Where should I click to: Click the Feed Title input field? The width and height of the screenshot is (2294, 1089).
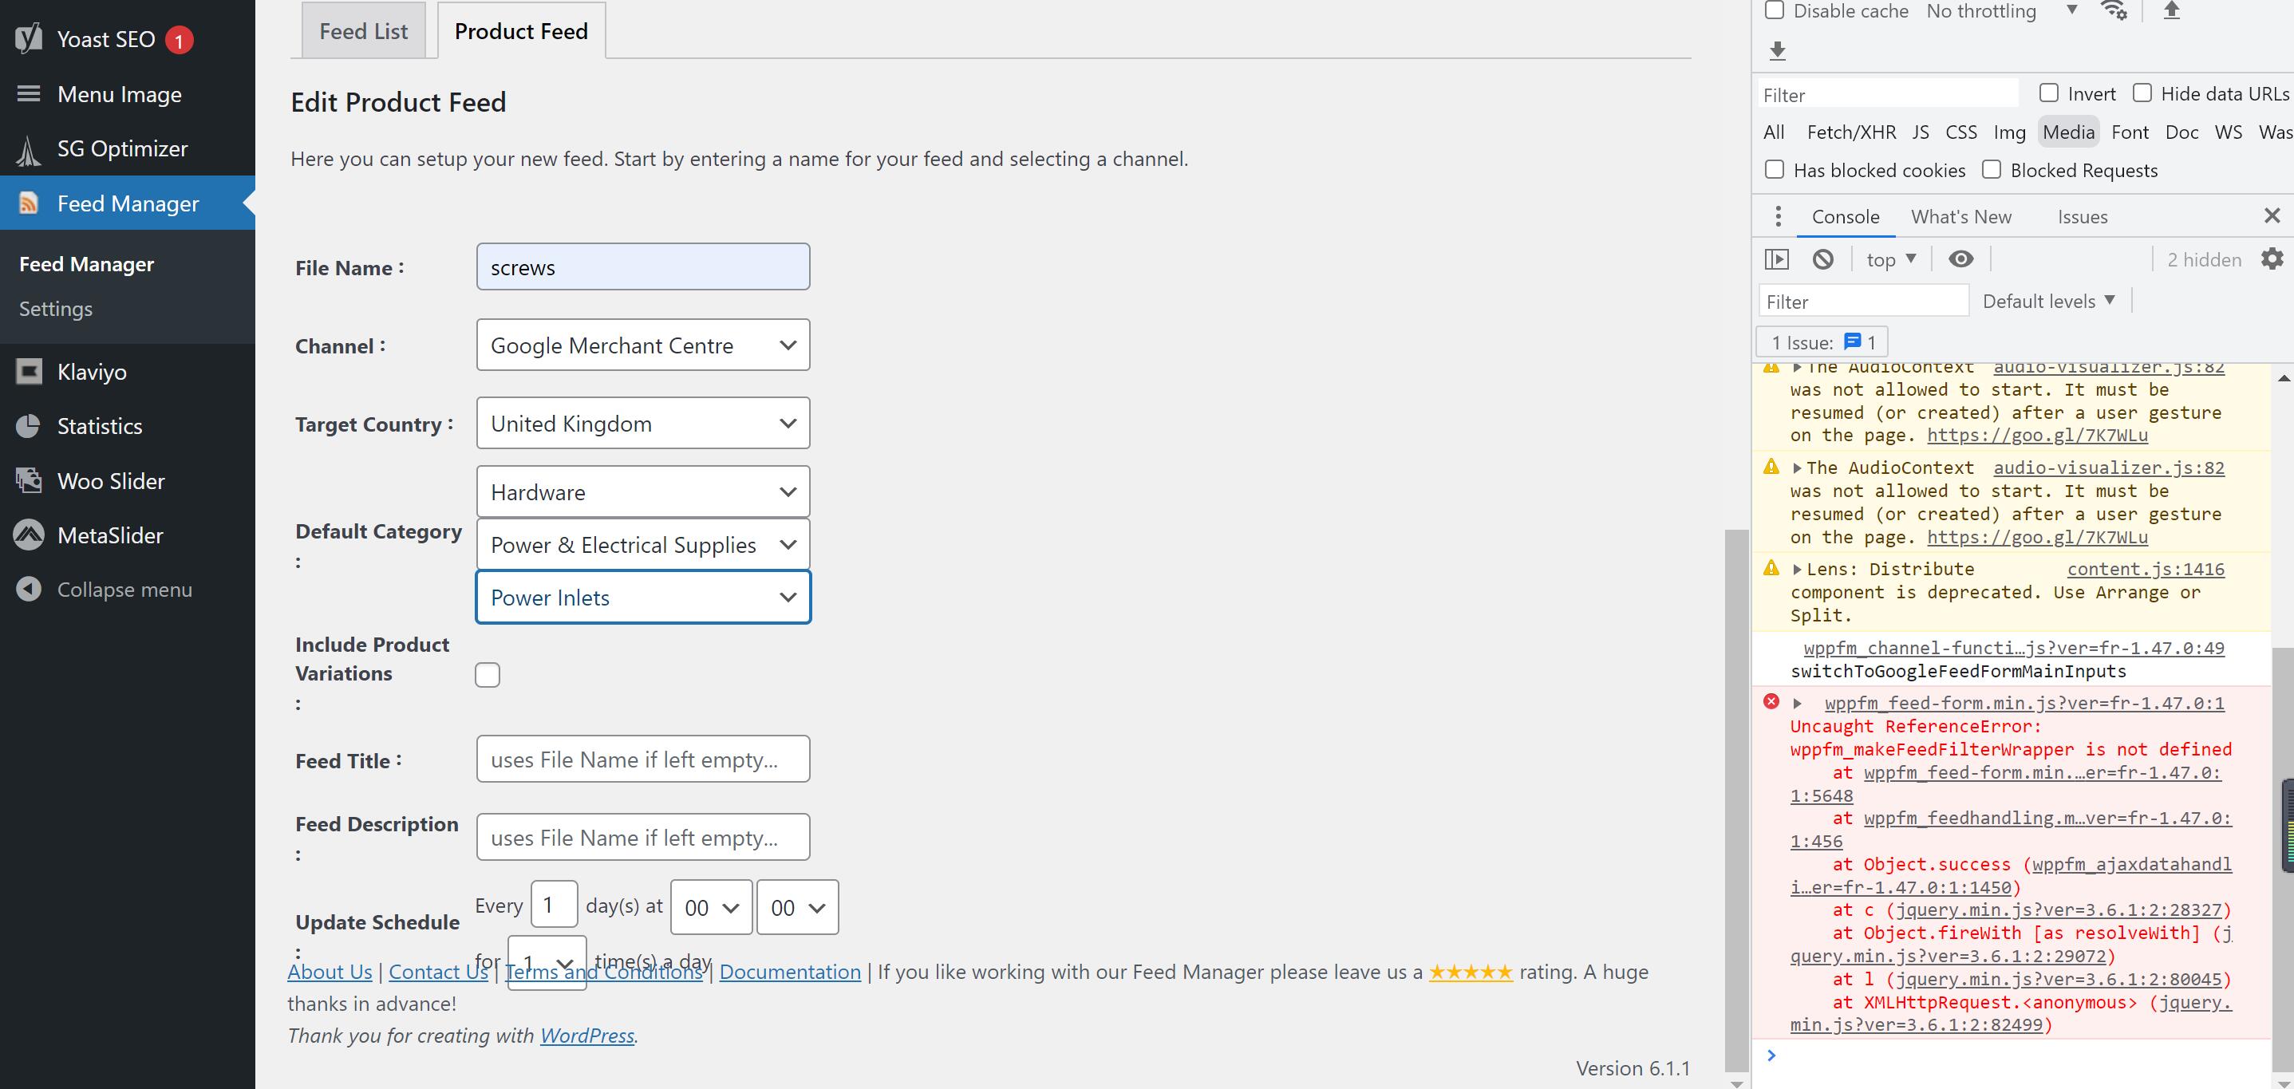(643, 759)
